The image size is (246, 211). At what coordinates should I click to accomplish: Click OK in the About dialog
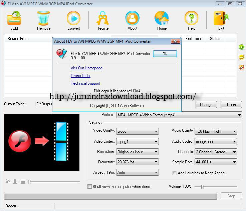(x=165, y=54)
